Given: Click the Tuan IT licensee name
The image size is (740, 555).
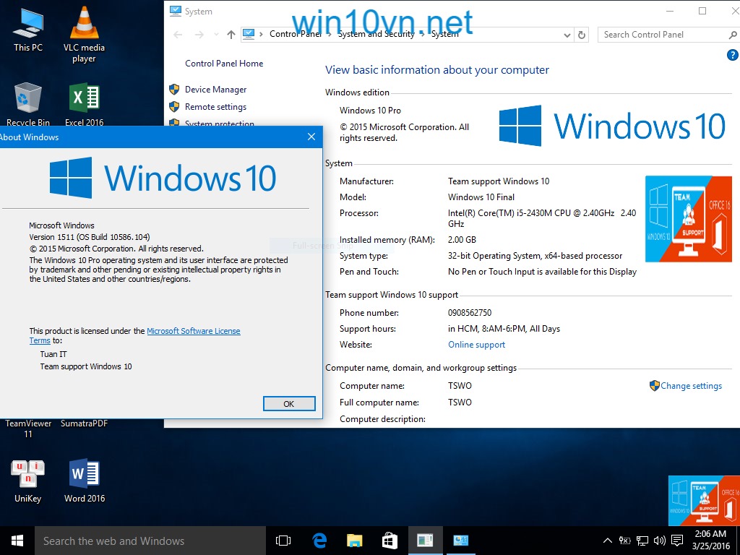Looking at the screenshot, I should coord(53,354).
